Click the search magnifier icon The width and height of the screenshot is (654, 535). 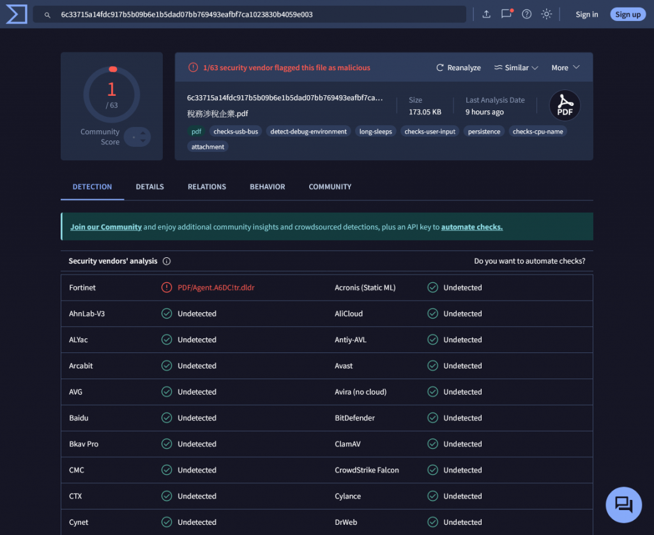(47, 15)
